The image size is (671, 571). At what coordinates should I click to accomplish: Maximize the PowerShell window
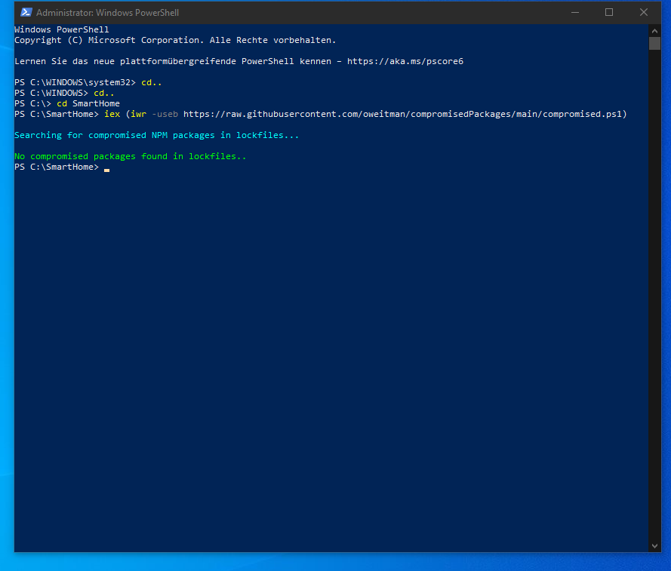click(609, 12)
